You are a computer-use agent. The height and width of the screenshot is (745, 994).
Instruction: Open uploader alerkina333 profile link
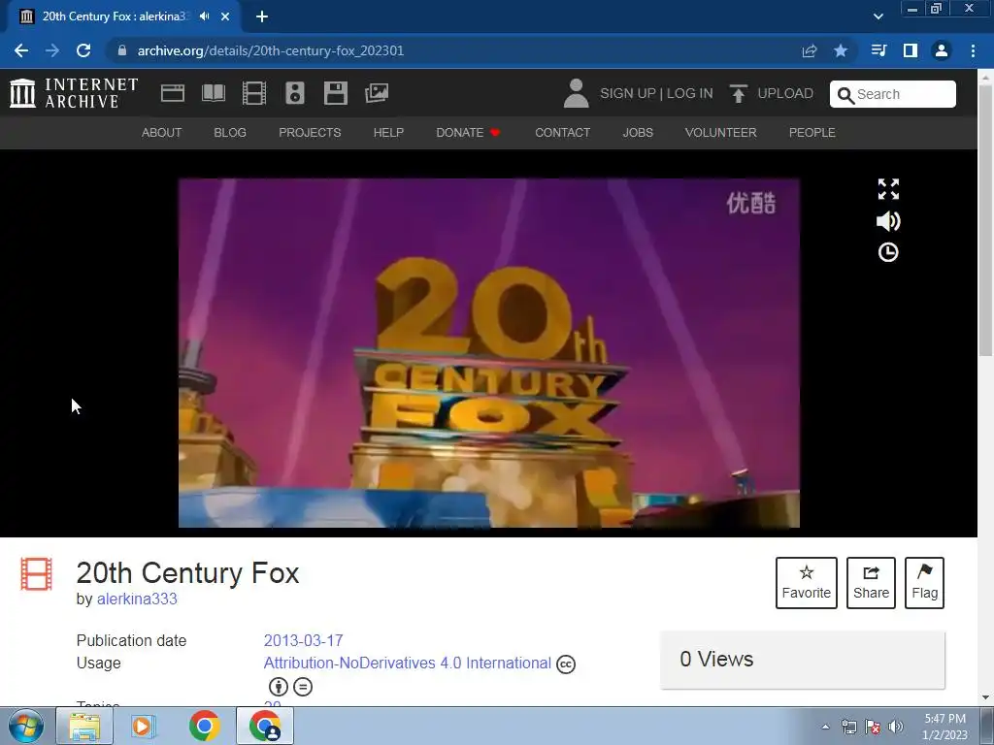tap(137, 599)
